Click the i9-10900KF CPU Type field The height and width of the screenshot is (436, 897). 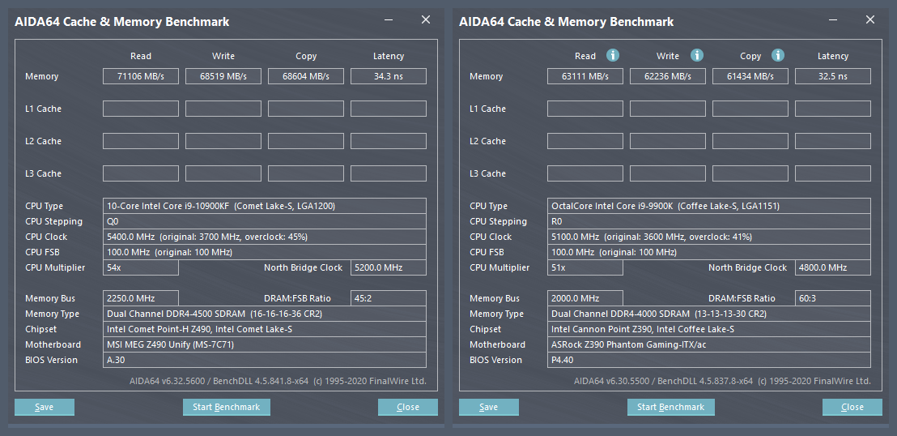(265, 206)
